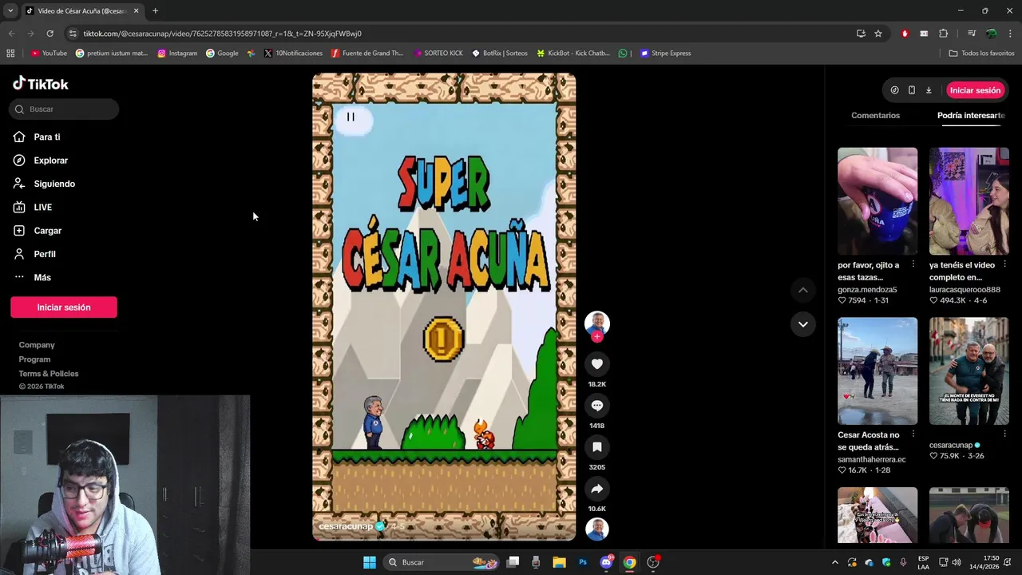Open the Cesar Acosta video thumbnail
The height and width of the screenshot is (575, 1022).
[877, 371]
